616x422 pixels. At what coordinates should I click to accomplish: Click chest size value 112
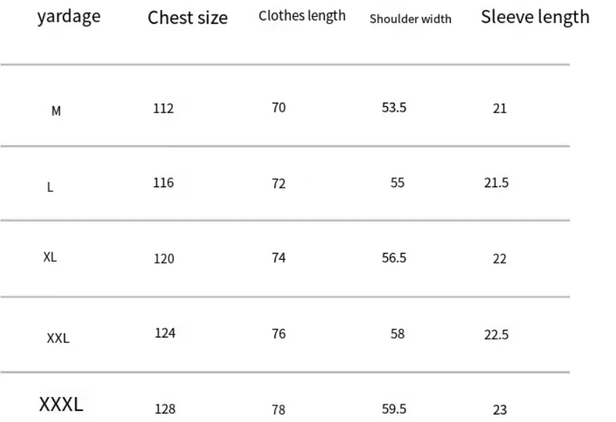click(163, 108)
